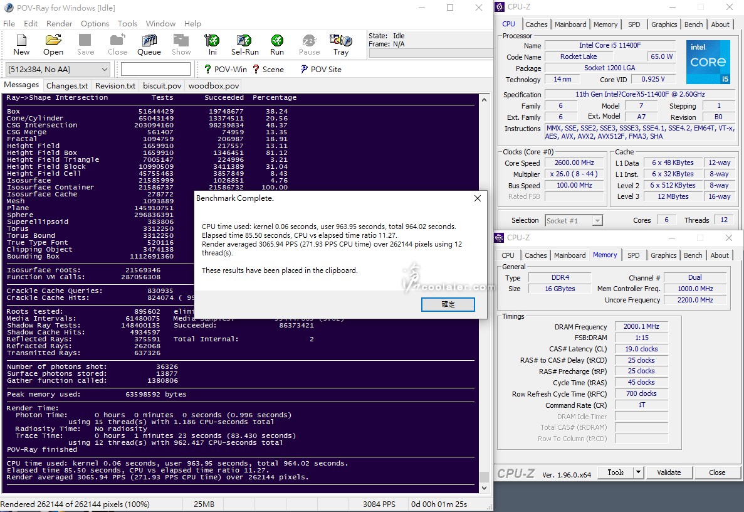Switch to the Revision.txt tab

point(115,86)
